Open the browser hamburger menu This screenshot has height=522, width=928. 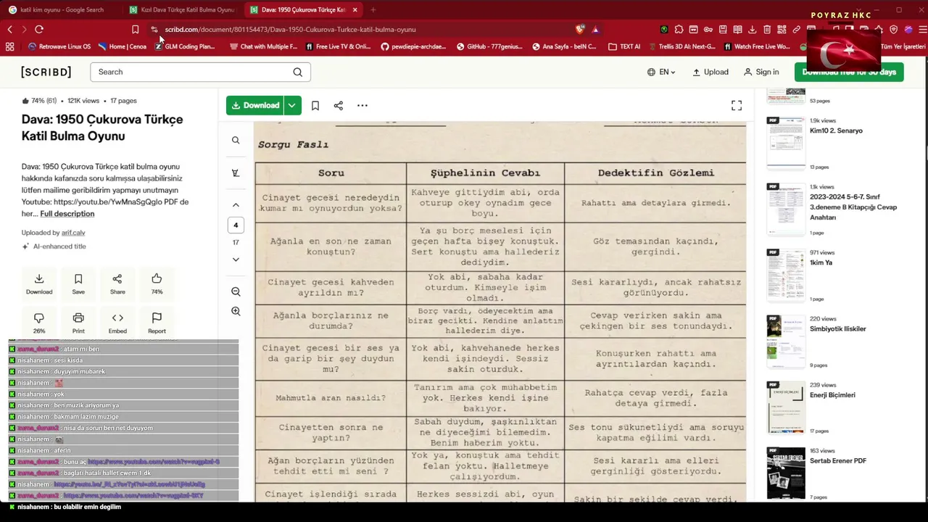(x=921, y=30)
